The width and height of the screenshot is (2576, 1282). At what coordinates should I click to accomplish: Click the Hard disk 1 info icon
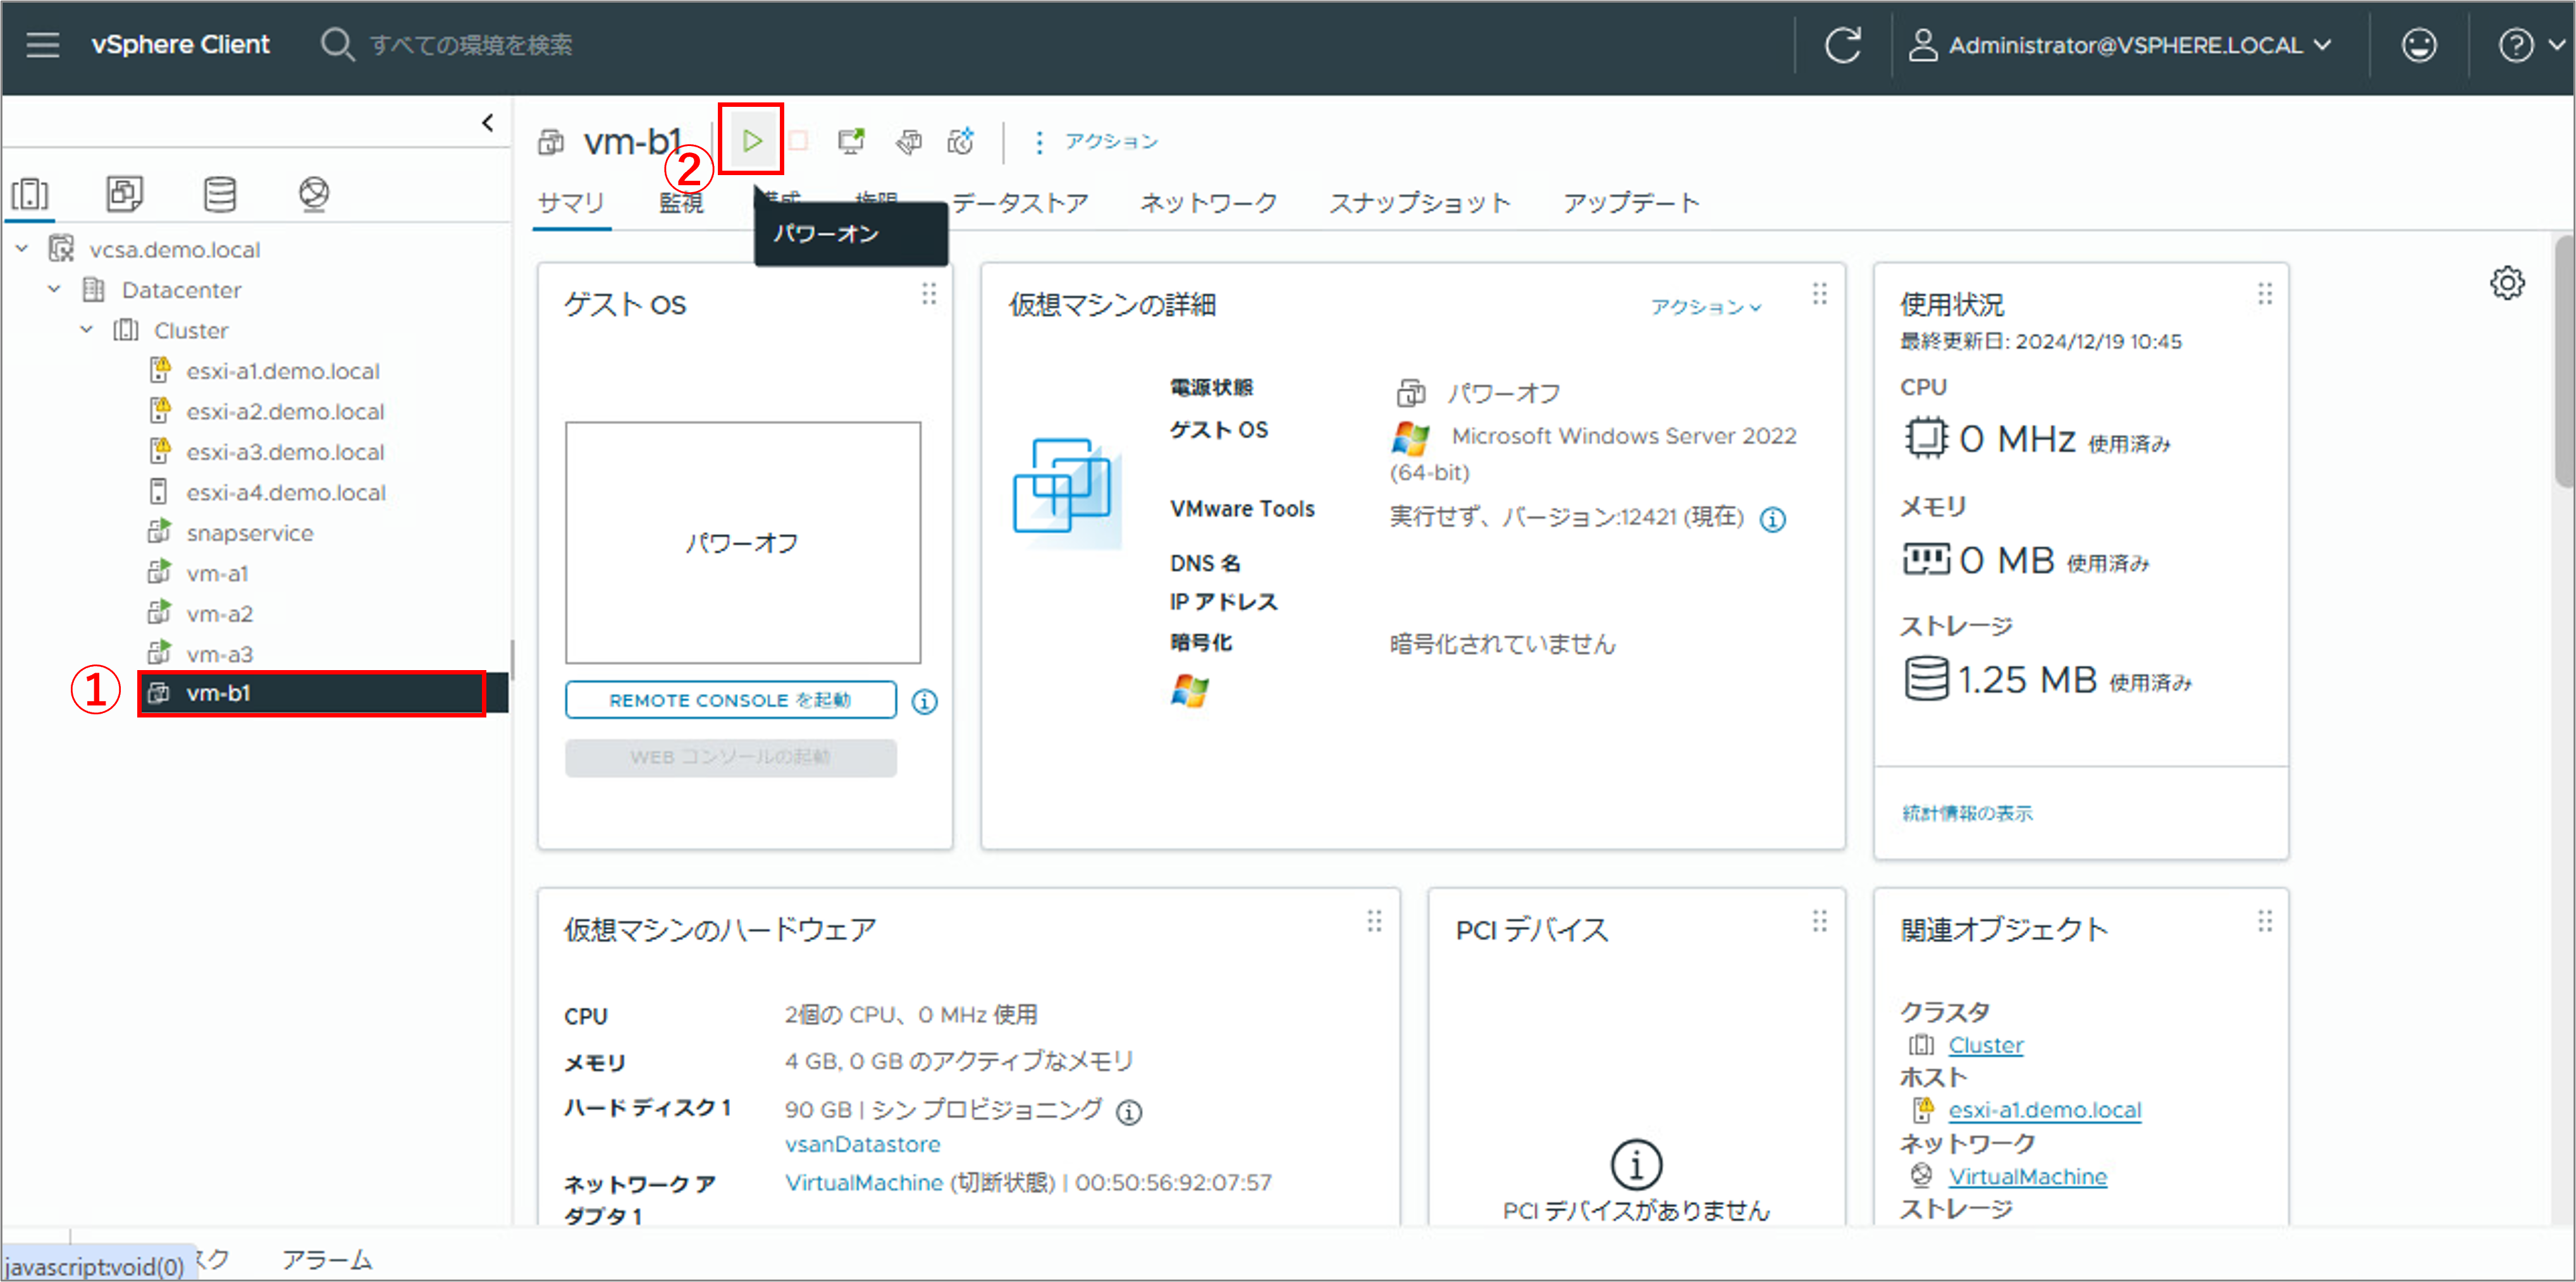pyautogui.click(x=1128, y=1111)
